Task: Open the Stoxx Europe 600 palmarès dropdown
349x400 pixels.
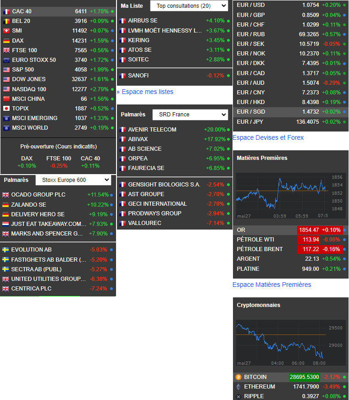Action: (73, 180)
